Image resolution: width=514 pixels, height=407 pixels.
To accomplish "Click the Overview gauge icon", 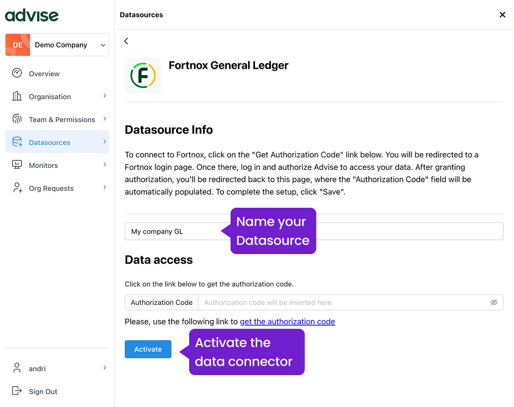I will [x=17, y=73].
